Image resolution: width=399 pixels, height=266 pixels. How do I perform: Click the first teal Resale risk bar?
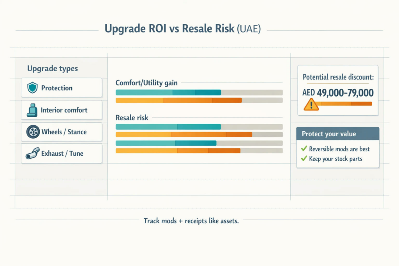[168, 127]
